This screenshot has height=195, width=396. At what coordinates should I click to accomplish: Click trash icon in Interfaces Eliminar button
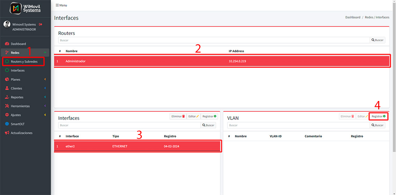point(184,116)
